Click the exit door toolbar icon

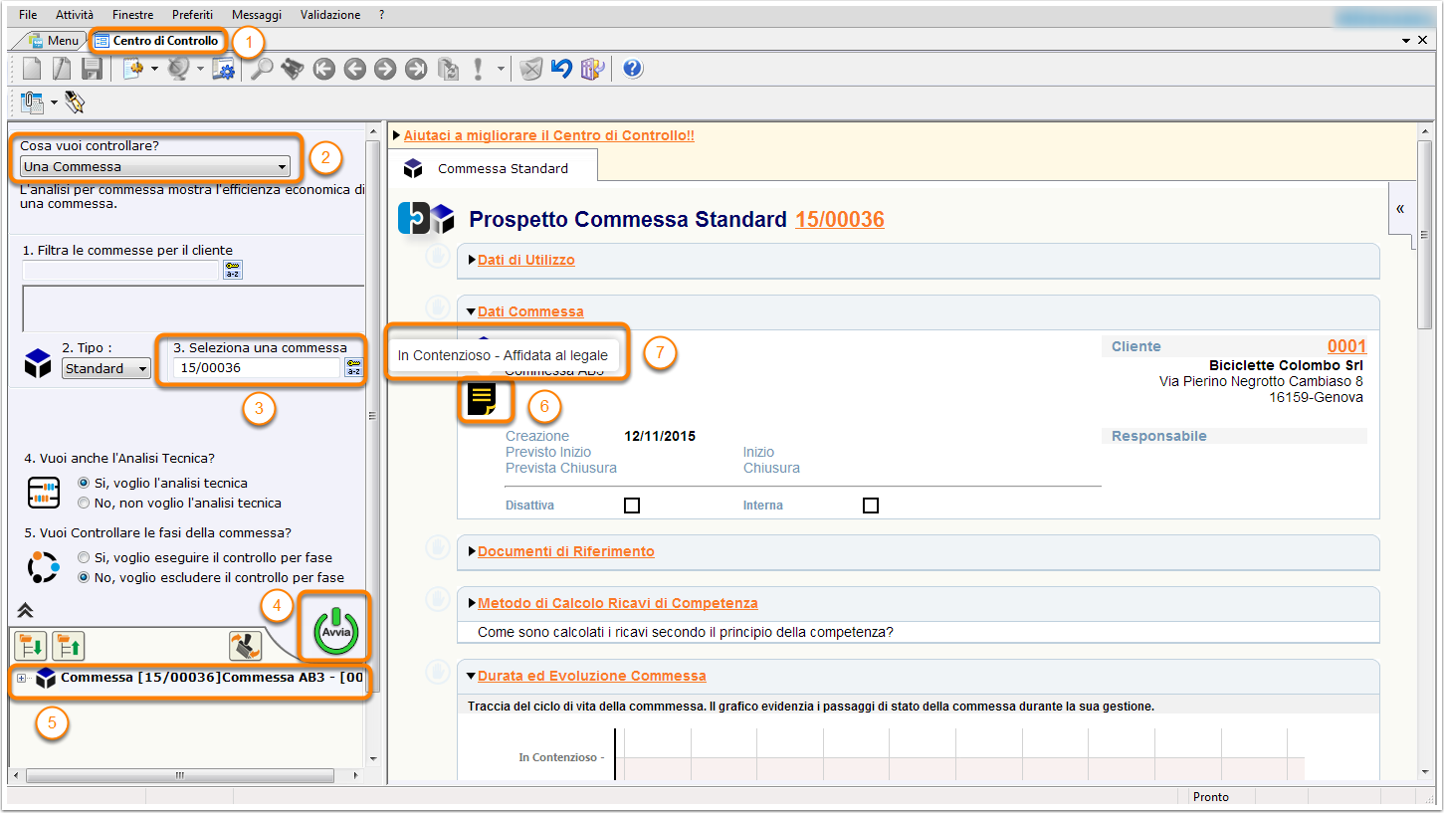(x=593, y=69)
